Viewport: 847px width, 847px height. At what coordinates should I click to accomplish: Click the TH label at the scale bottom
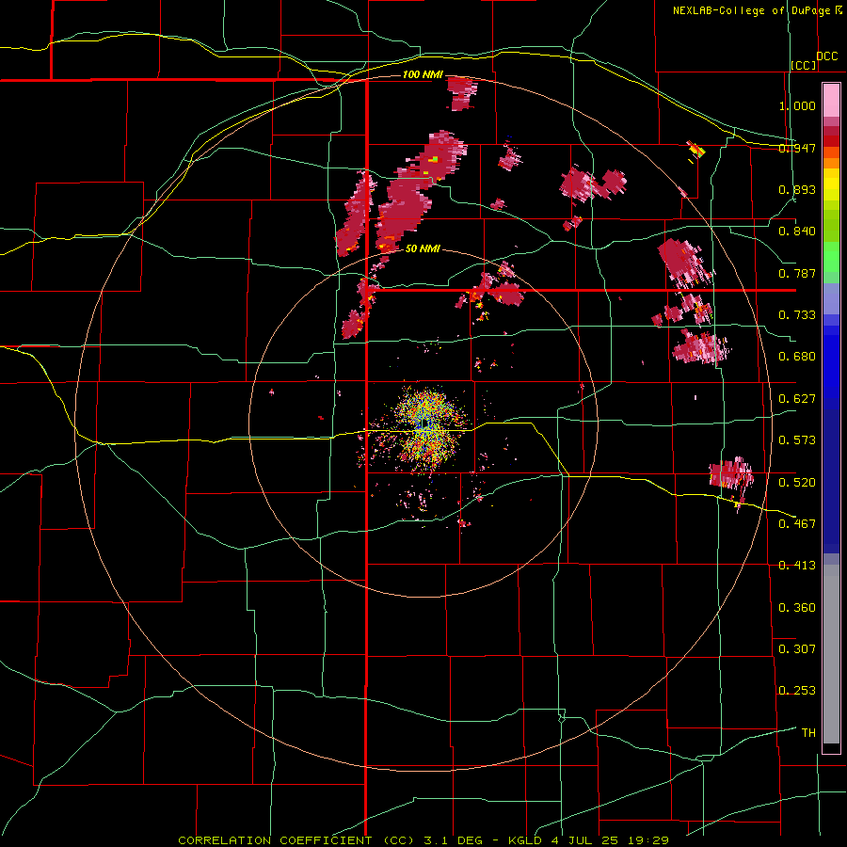[808, 732]
